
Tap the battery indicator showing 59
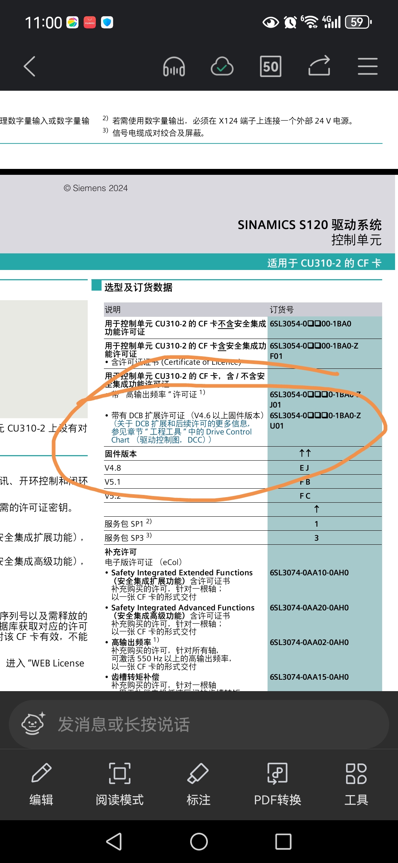(358, 22)
